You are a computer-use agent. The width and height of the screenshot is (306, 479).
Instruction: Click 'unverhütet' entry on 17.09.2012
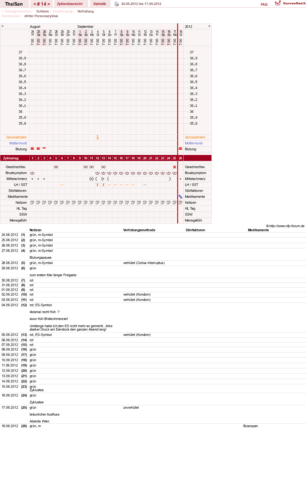click(131, 407)
